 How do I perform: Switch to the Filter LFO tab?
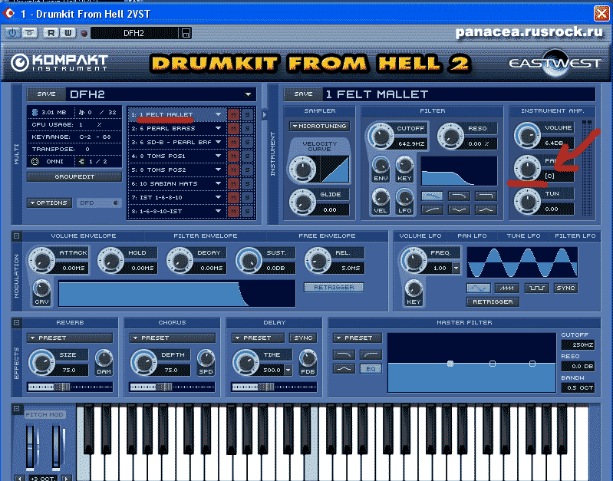coord(575,236)
